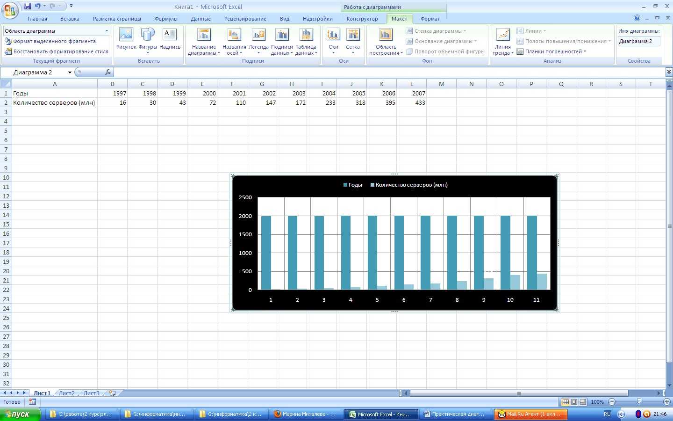
Task: Switch input language via RU indicator
Action: click(x=607, y=414)
